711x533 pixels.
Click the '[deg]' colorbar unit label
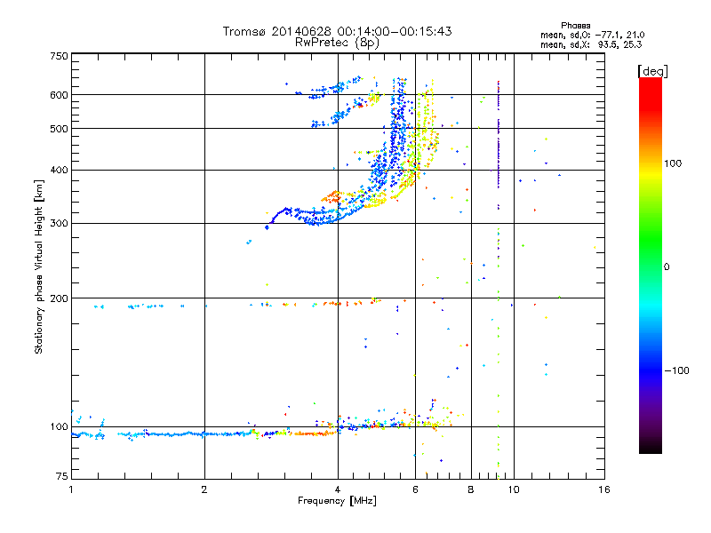pos(653,71)
